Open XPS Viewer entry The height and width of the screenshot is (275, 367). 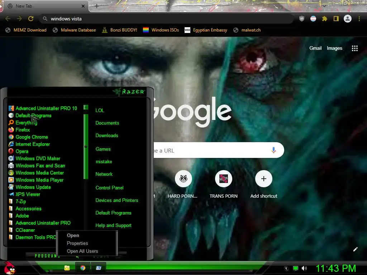[24, 194]
